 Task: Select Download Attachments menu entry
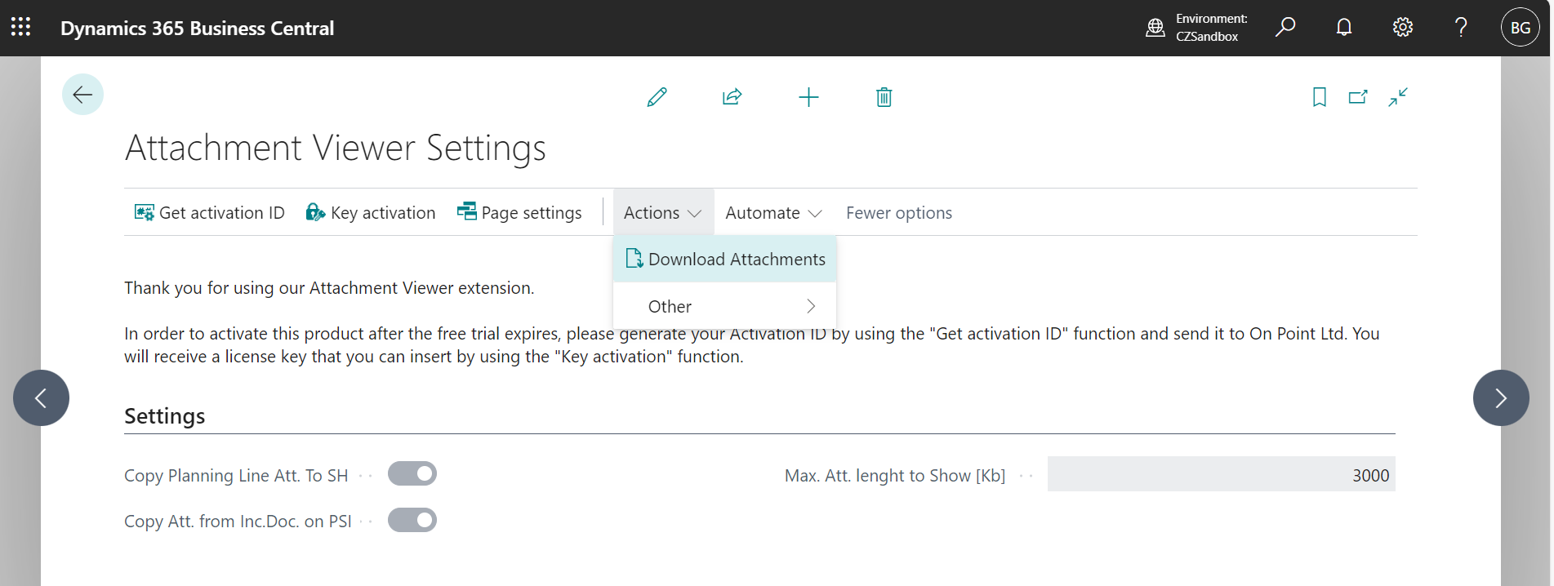coord(724,260)
